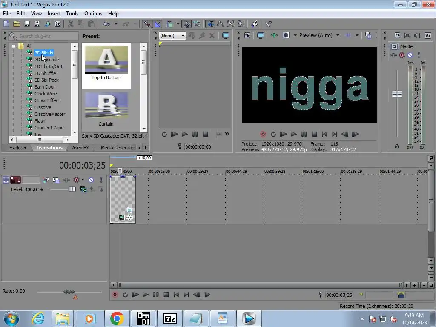Toggle Lock Envelopes to Events
This screenshot has height=327, width=436.
click(187, 24)
